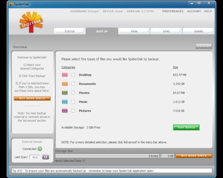223x178 pixels.
Task: Click the green Movies category icon
Action: pos(65,93)
